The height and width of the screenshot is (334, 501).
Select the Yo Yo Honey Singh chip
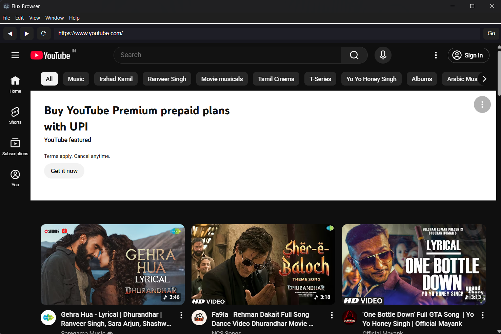tap(371, 79)
